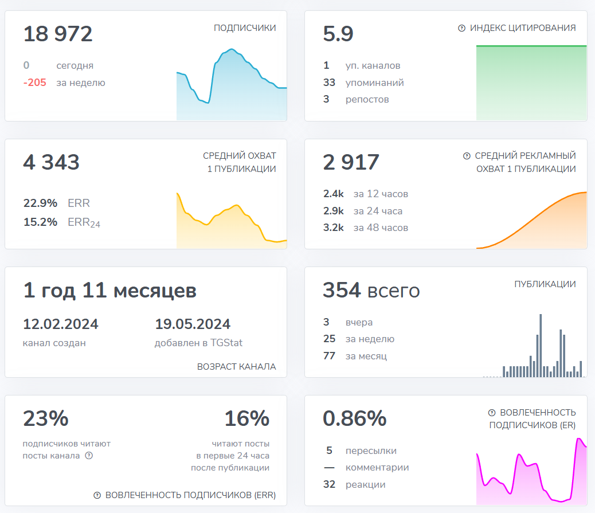Click help icon beside ИНДЕКС ЦИТИРОВАНИЯ
The width and height of the screenshot is (595, 513).
461,28
